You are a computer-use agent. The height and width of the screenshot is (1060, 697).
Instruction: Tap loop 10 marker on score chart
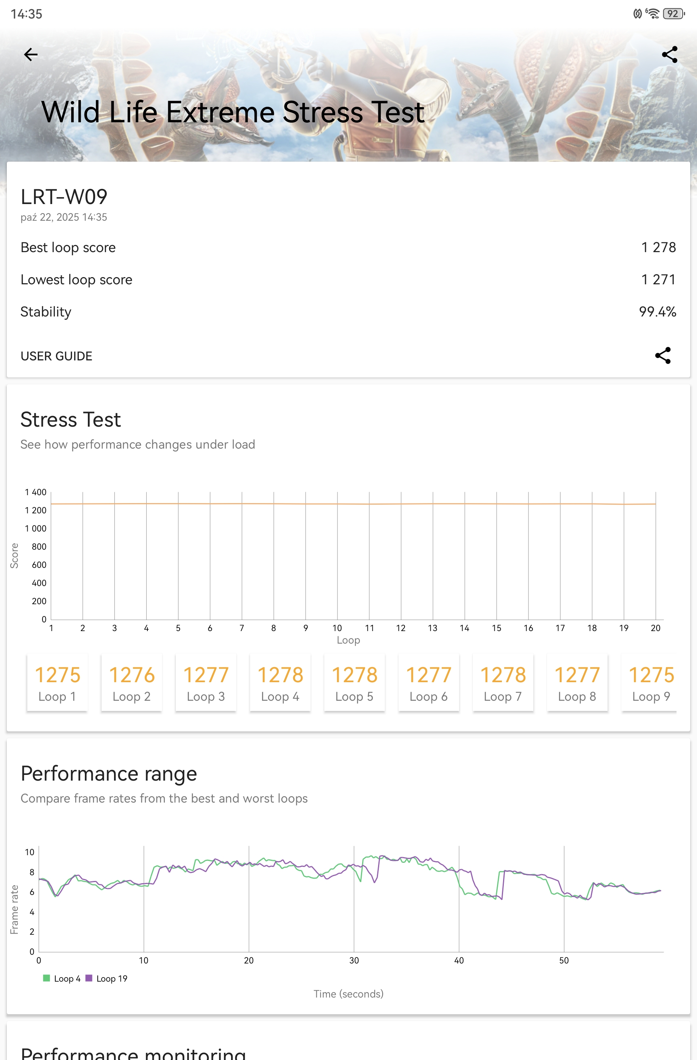click(x=338, y=504)
